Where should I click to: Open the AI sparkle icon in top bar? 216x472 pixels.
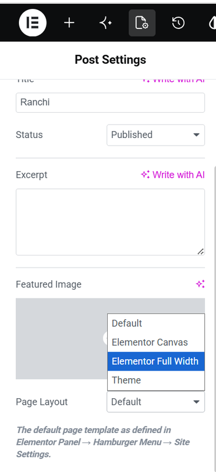[x=105, y=23]
